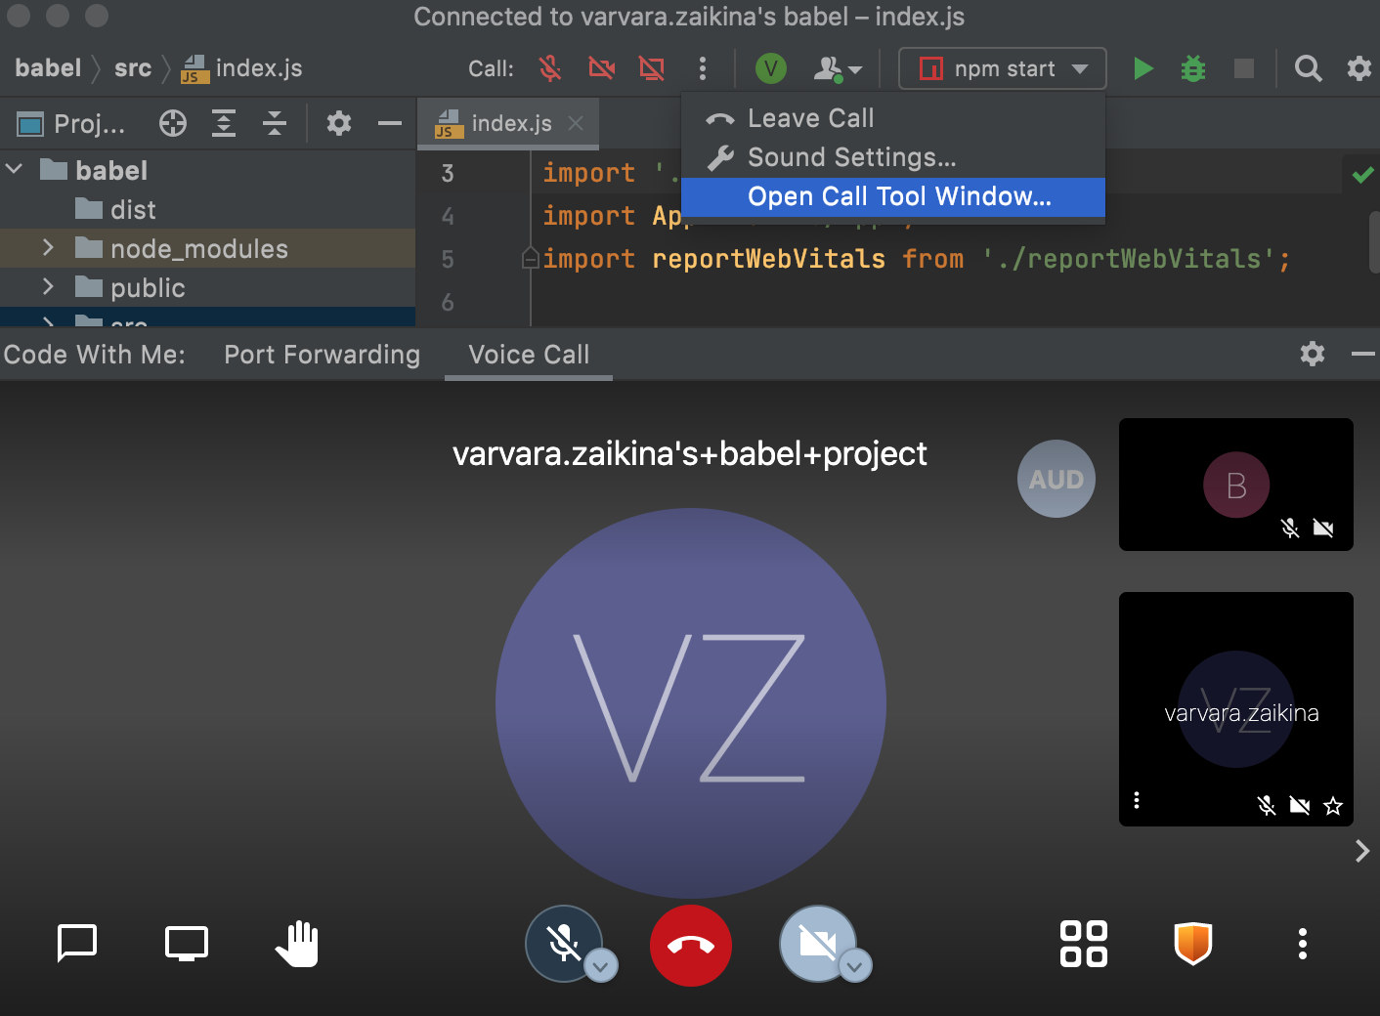
Task: Start debugging with the bug icon
Action: (x=1192, y=68)
